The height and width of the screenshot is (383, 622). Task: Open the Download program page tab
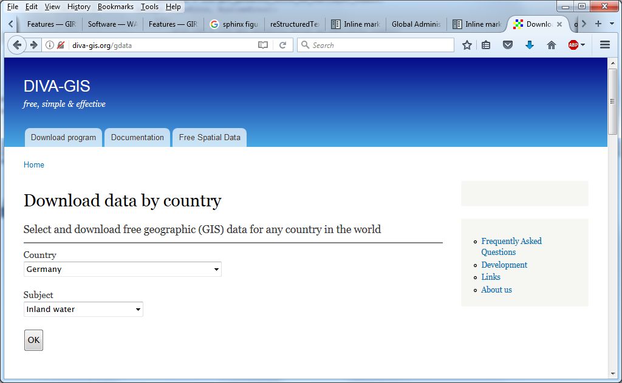point(63,138)
